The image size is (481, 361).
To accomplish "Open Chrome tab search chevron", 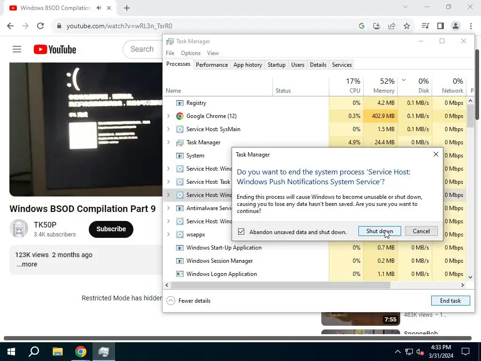I will click(405, 7).
